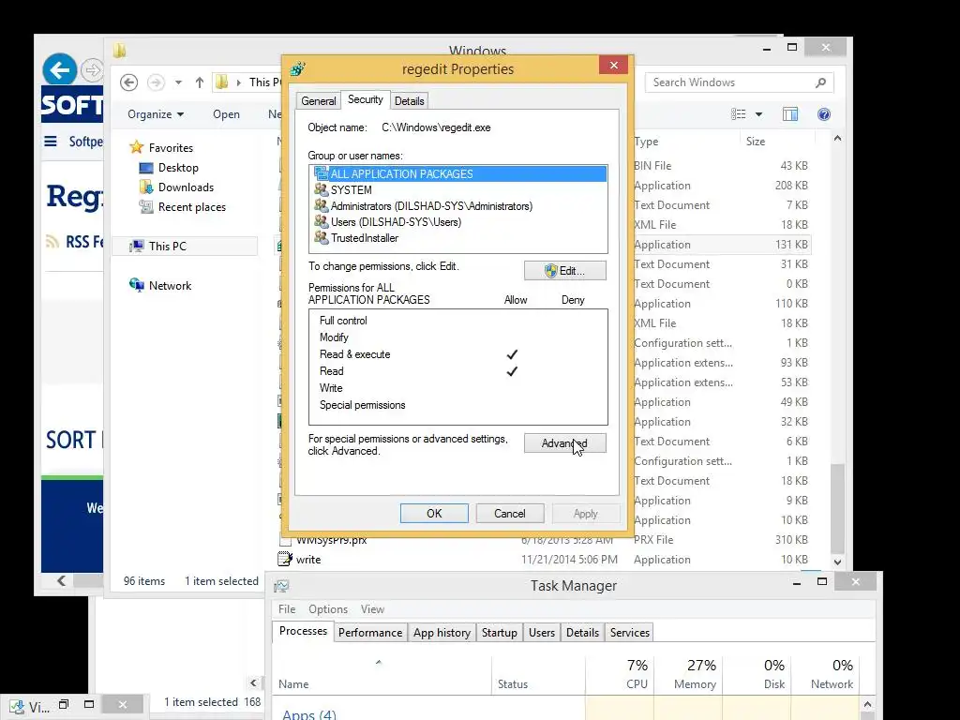Toggle the preview pane icon
Image resolution: width=960 pixels, height=720 pixels.
click(x=789, y=114)
